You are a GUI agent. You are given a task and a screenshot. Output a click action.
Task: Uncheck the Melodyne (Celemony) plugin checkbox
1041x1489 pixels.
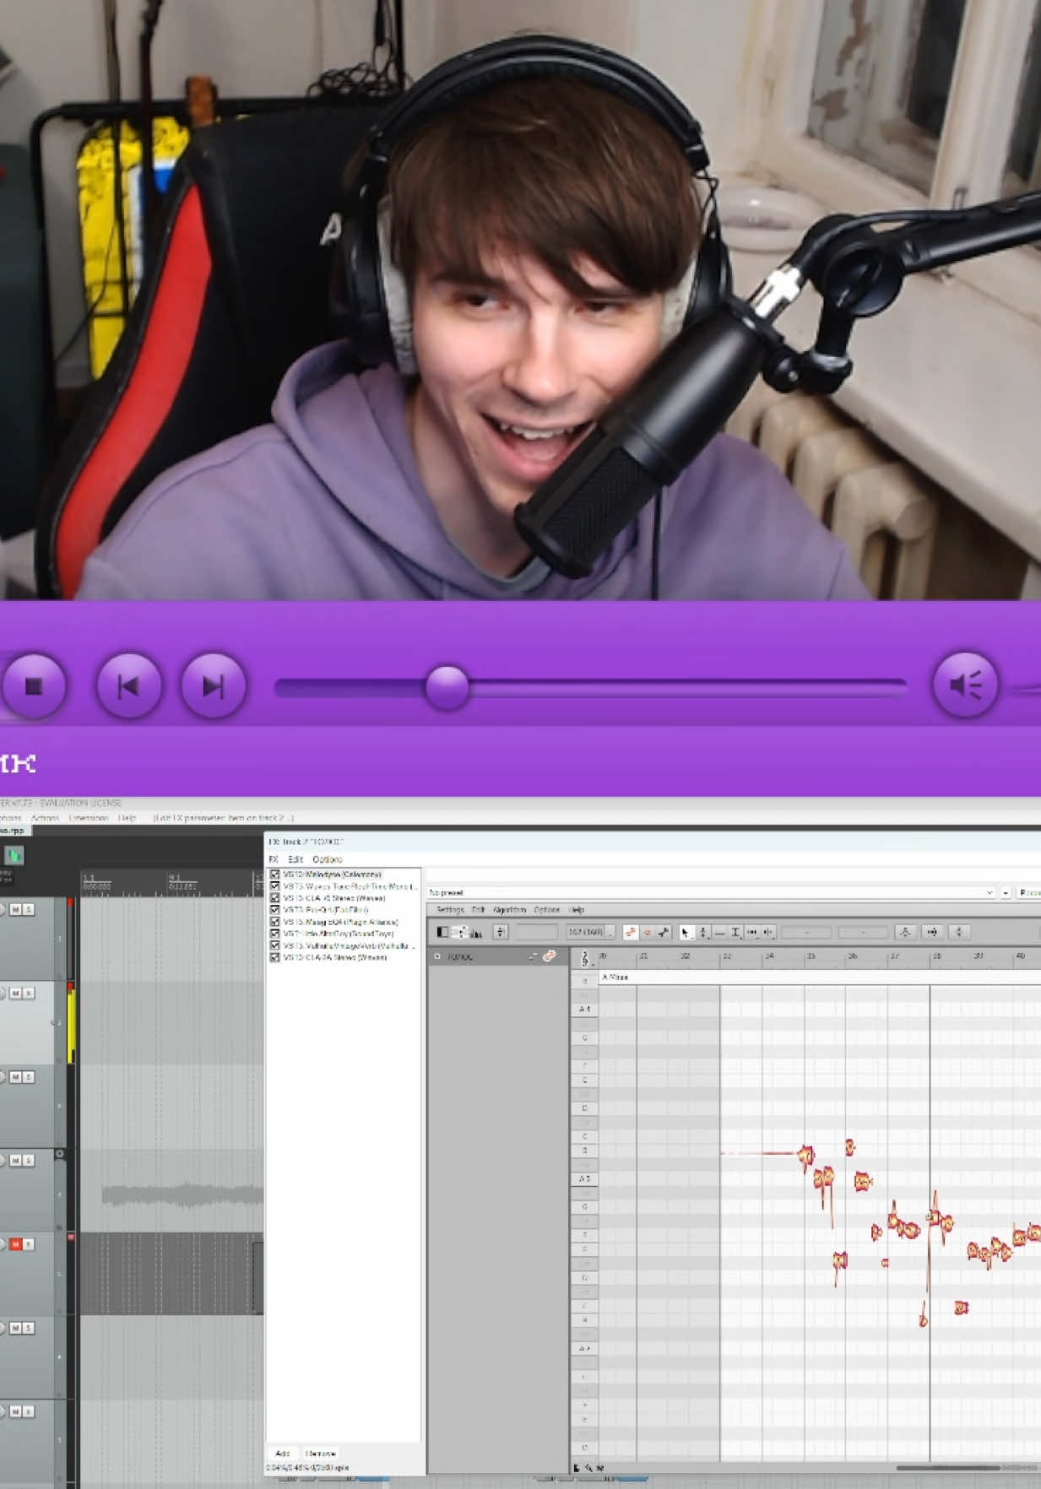click(274, 874)
